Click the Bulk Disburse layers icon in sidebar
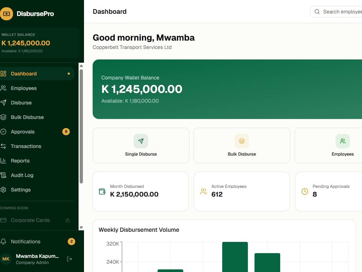 [x=3, y=117]
